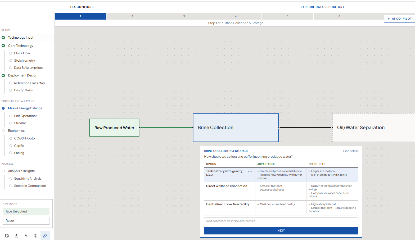Viewport: 415px width, 240px height.
Task: Click the Add context or alternatives field
Action: coord(281,221)
